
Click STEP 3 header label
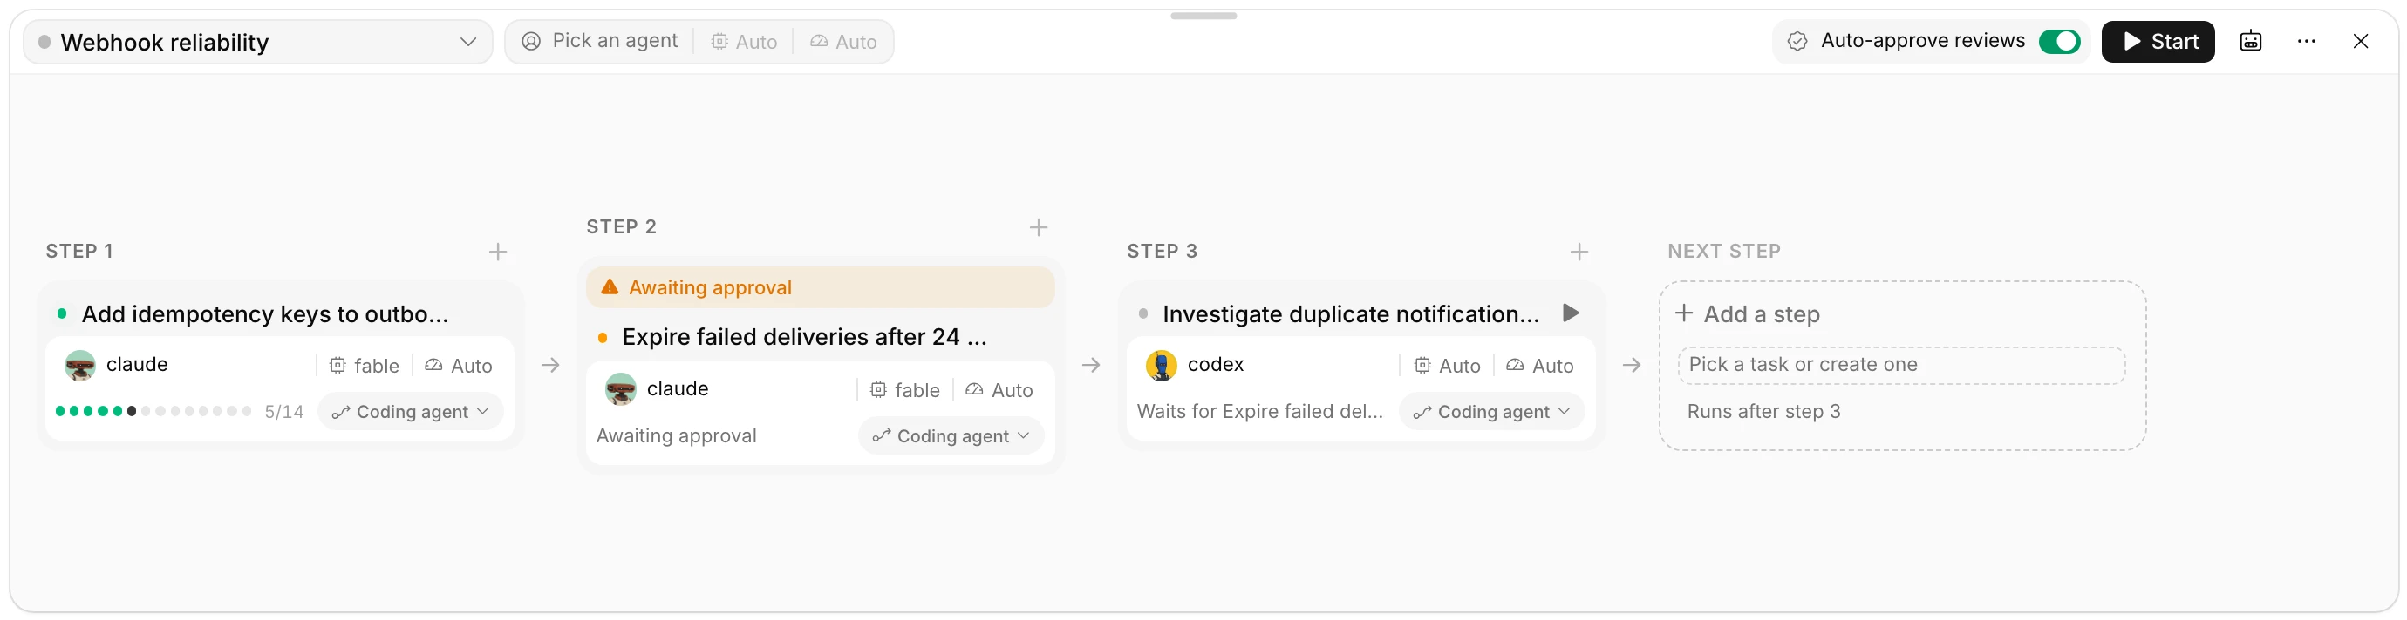1162,251
